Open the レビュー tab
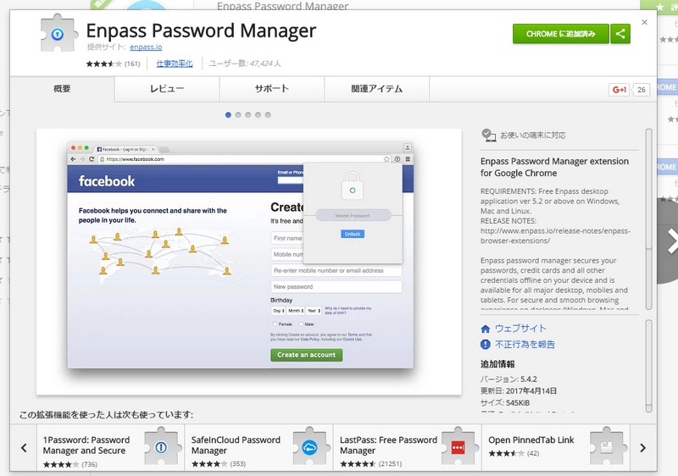 pos(167,89)
